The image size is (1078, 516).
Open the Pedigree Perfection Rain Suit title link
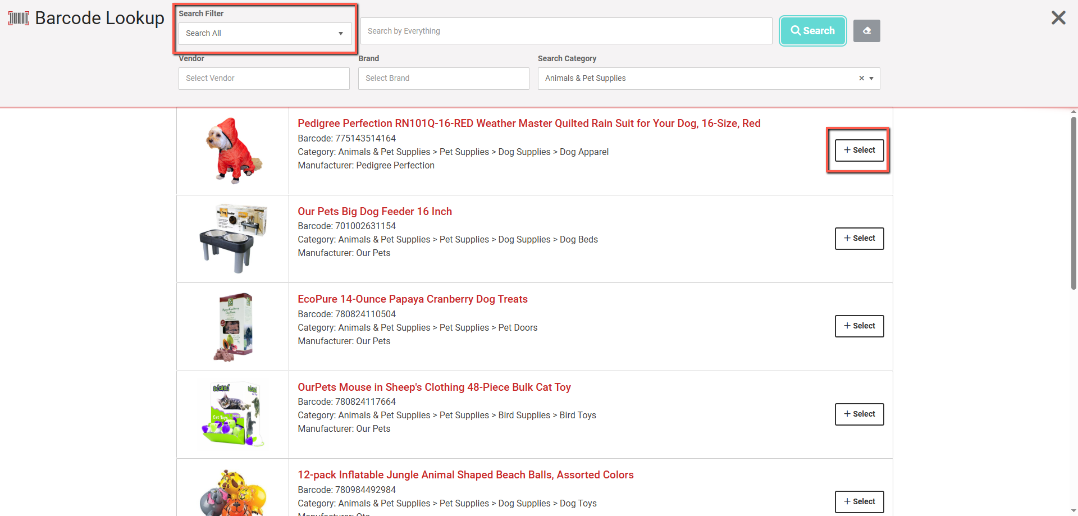tap(529, 124)
